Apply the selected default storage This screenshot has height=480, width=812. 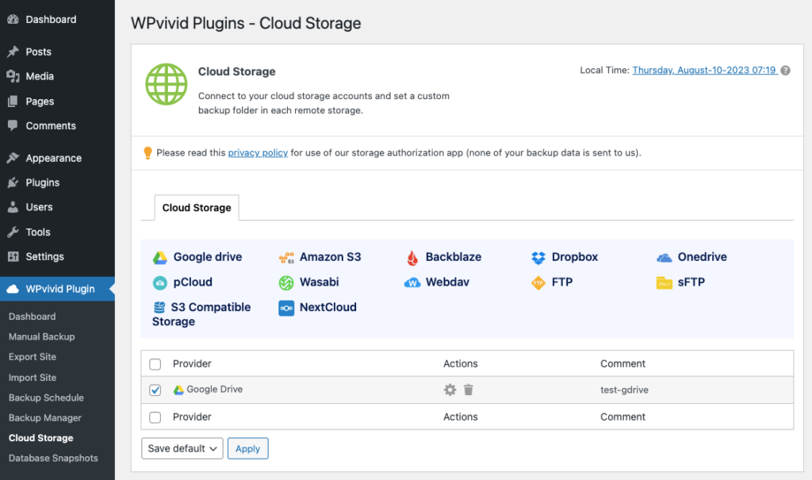(x=247, y=448)
